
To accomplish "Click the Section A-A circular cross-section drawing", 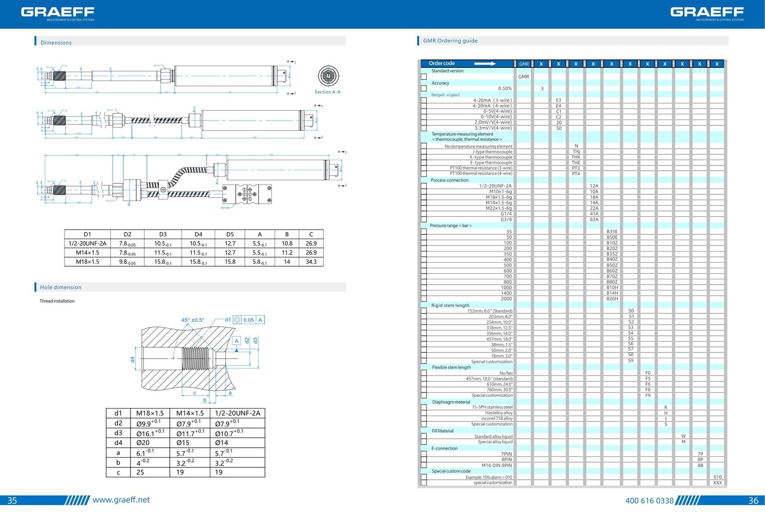I will click(328, 76).
